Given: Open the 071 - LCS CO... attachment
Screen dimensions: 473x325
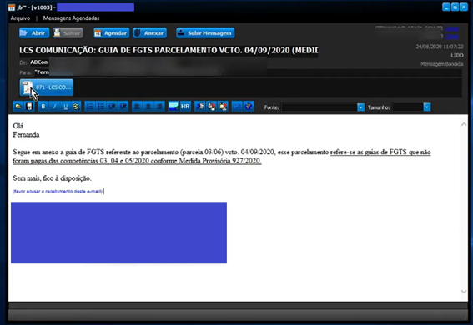Looking at the screenshot, I should (47, 87).
